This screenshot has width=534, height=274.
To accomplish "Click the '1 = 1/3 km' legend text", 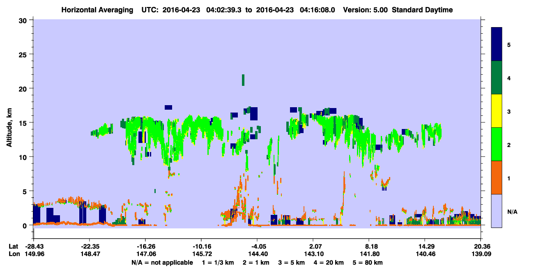I will pyautogui.click(x=219, y=262).
